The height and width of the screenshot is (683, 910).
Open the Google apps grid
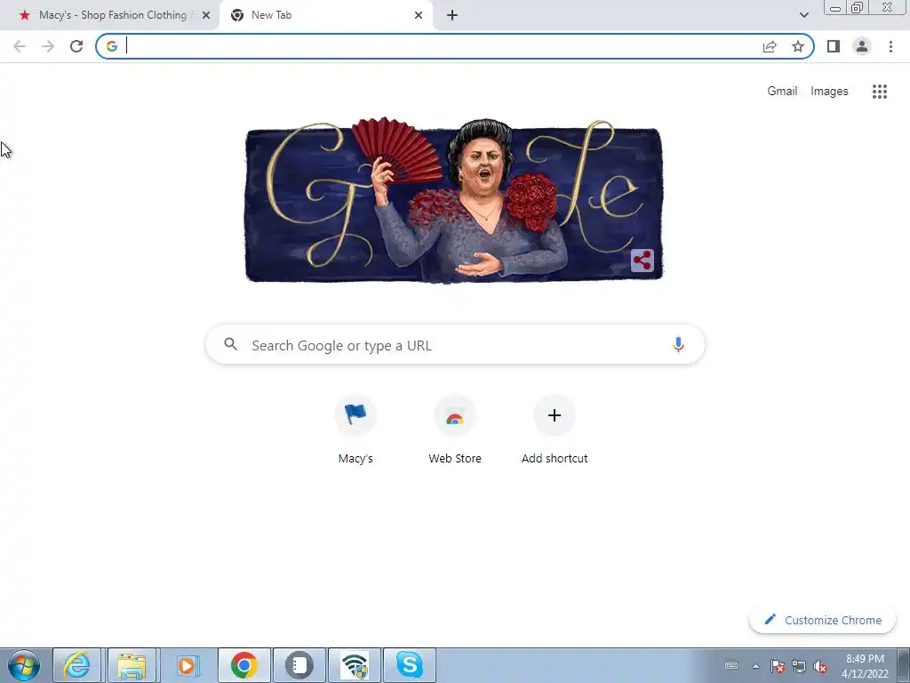coord(880,92)
